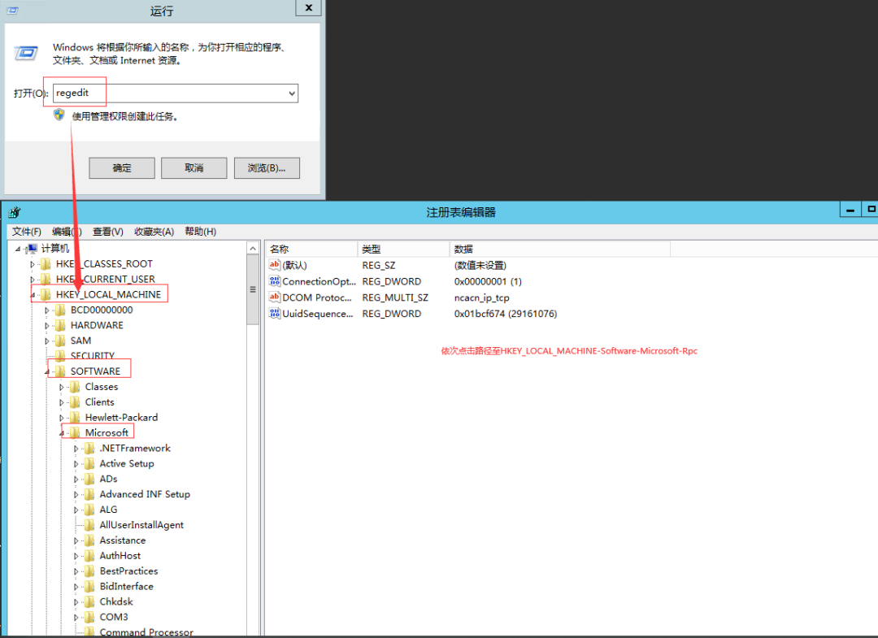Click the SOFTWARE folder icon

coord(61,371)
